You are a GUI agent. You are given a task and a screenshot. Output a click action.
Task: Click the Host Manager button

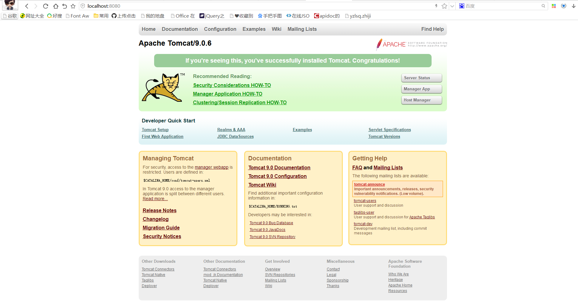tap(421, 100)
